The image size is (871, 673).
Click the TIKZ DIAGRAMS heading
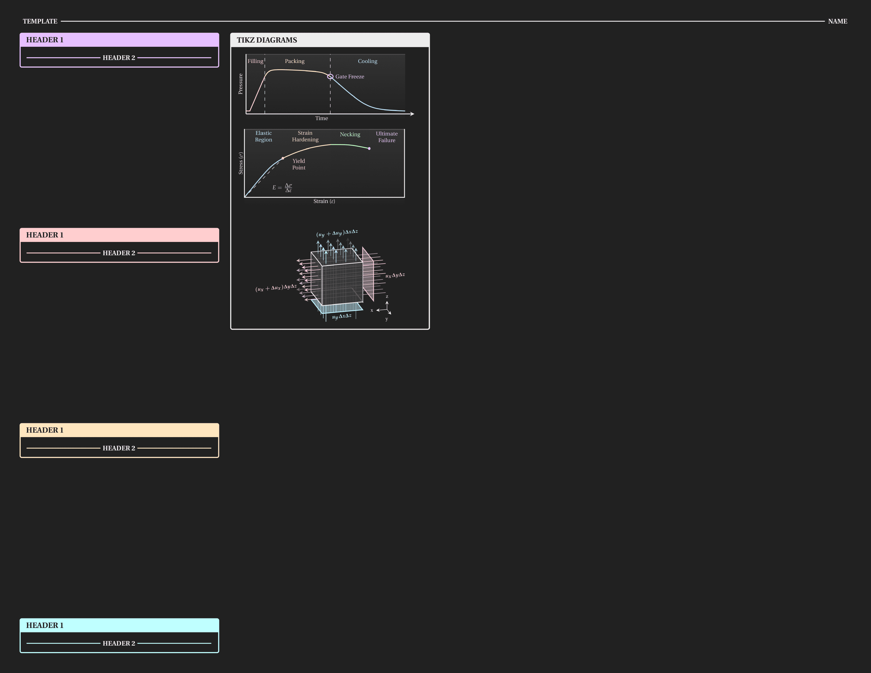[x=267, y=40]
